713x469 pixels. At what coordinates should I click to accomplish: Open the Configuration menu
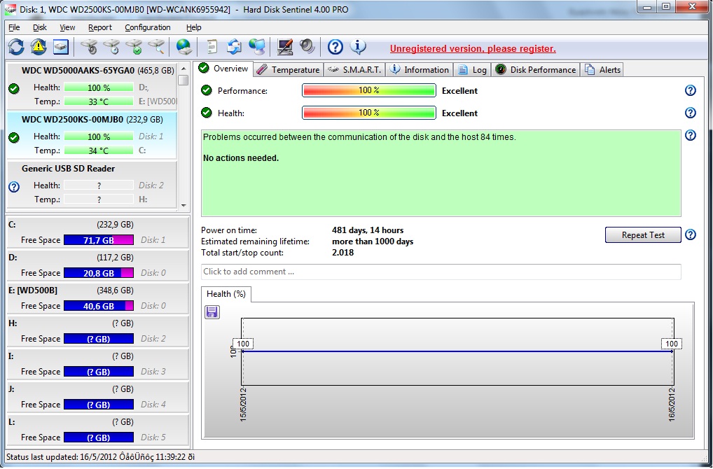148,27
